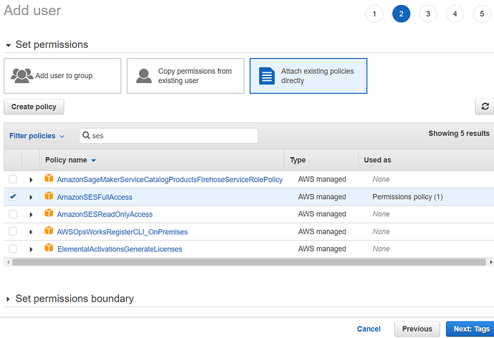Open the AmazonSESReadOnlyAccess policy link
This screenshot has height=338, width=494.
(105, 214)
